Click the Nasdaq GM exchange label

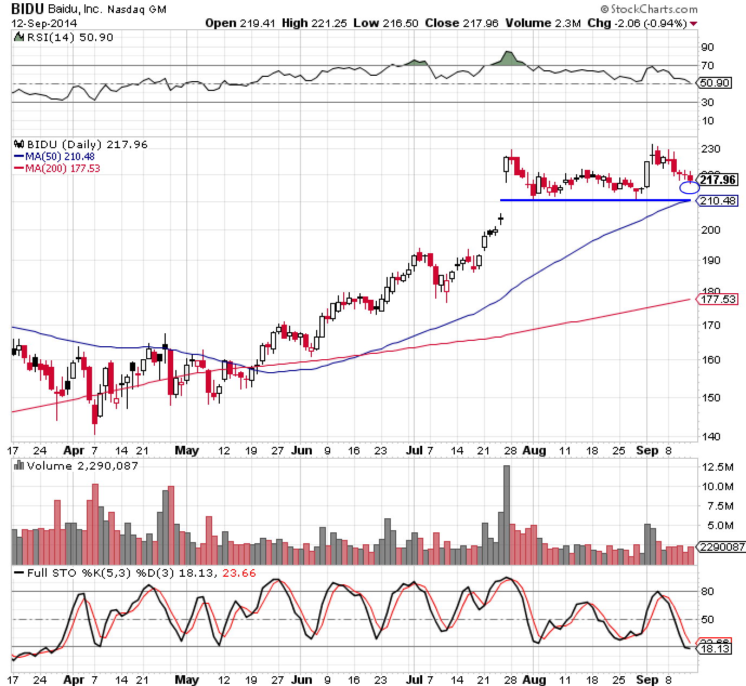coord(137,10)
